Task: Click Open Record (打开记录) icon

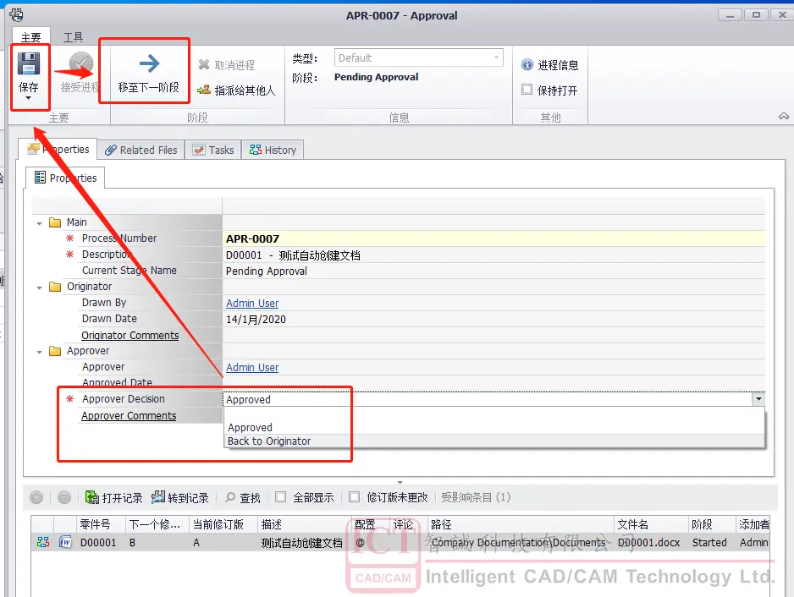Action: point(92,497)
